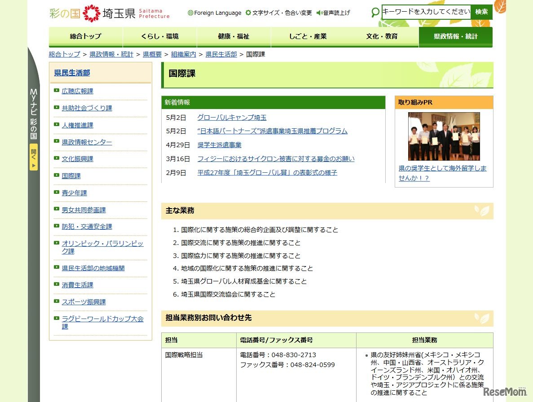Click the 音声読上げ speaker icon
Image resolution: width=533 pixels, height=402 pixels.
[x=319, y=13]
